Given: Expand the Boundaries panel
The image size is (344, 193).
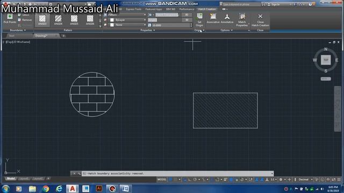Looking at the screenshot, I should pyautogui.click(x=18, y=30).
